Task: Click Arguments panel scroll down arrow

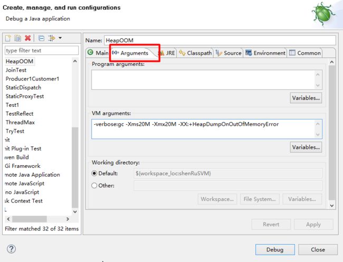Action: click(x=332, y=206)
